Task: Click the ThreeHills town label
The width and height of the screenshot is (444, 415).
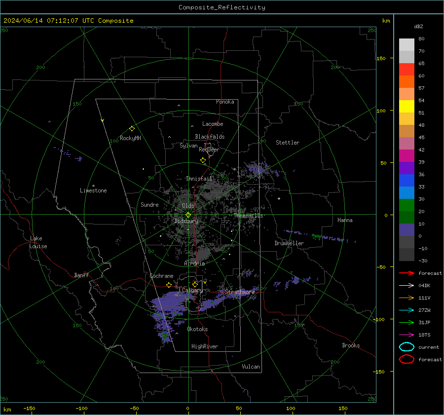Action: 248,216
